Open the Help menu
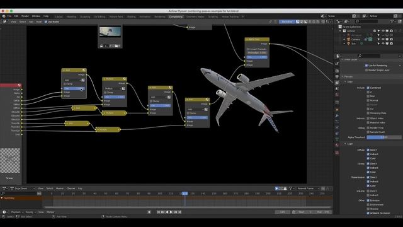This screenshot has width=403, height=227. tap(46, 16)
